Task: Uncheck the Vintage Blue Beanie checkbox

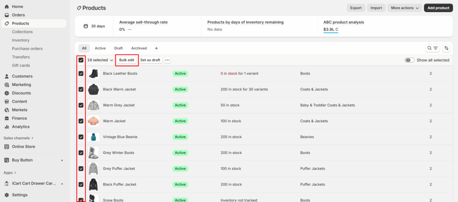Action: 81,137
